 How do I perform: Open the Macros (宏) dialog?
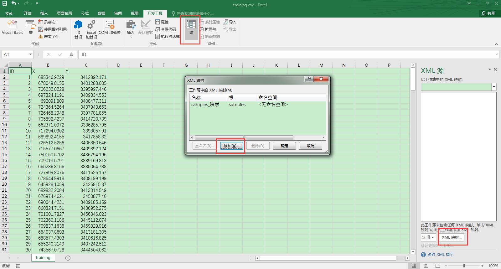coord(30,27)
